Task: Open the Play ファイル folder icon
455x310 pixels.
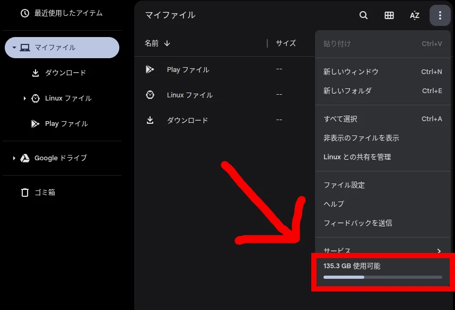Action: [x=150, y=69]
